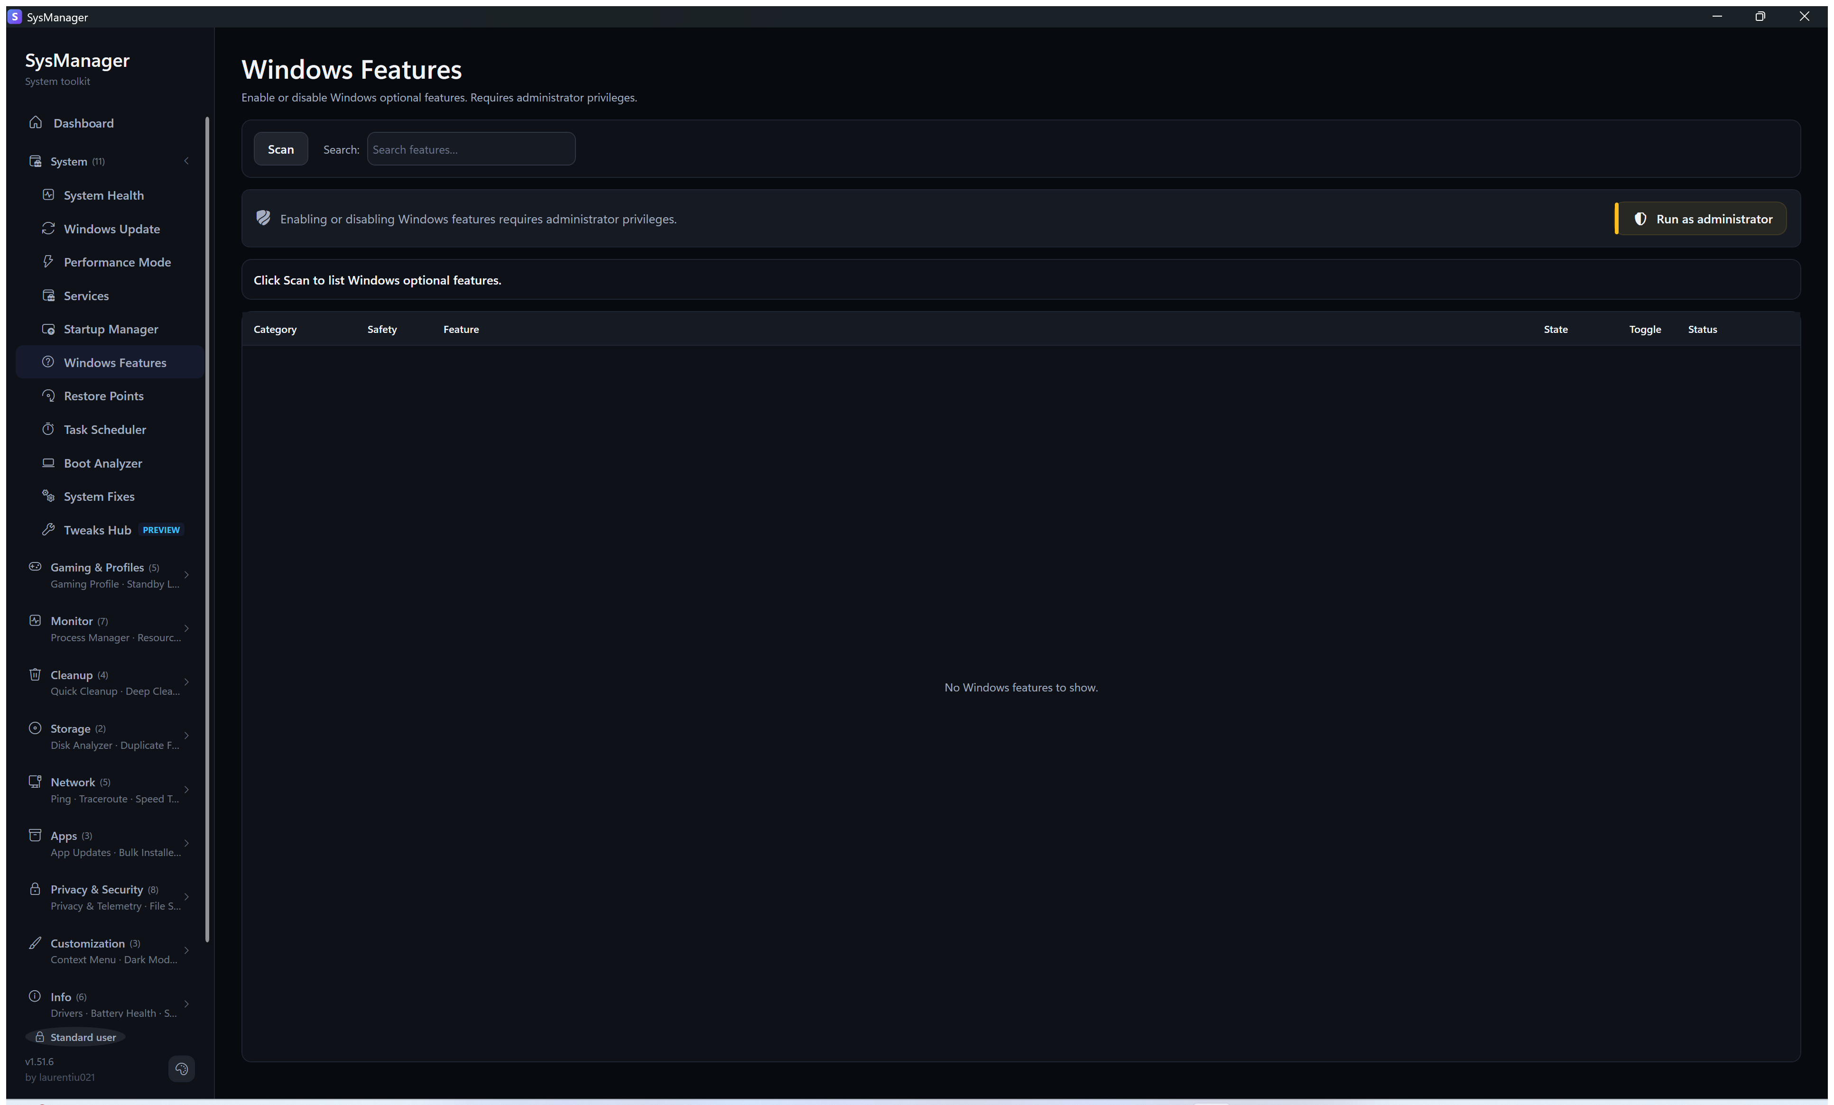
Task: Click the Windows Update refresh icon
Action: tap(48, 229)
